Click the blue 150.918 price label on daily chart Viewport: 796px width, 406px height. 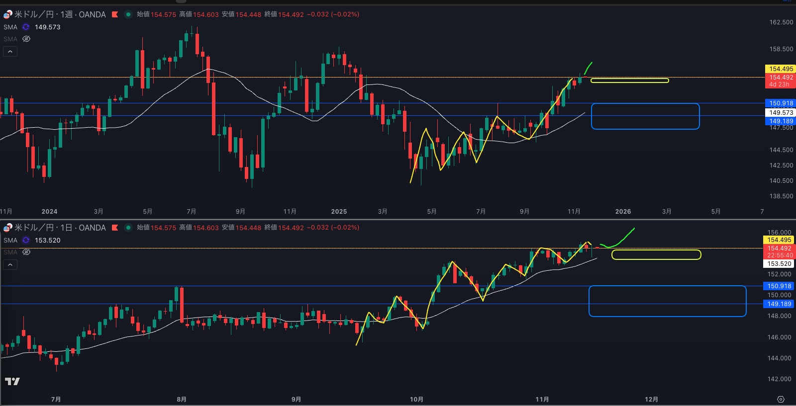(x=779, y=286)
